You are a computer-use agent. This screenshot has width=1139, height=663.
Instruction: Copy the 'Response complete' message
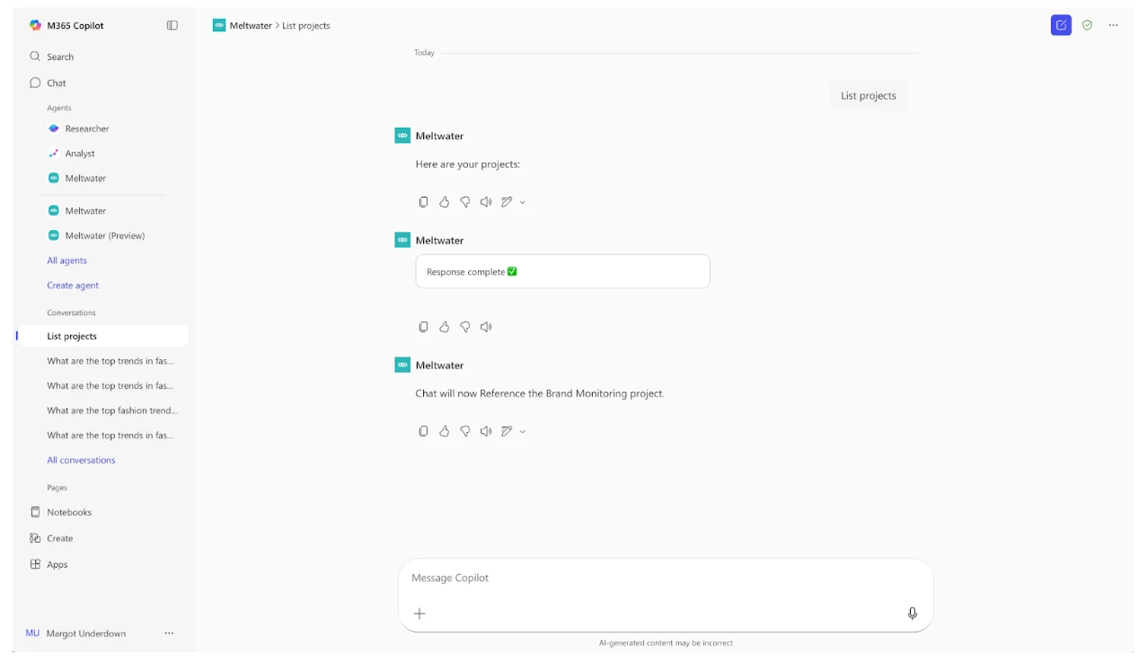[423, 327]
